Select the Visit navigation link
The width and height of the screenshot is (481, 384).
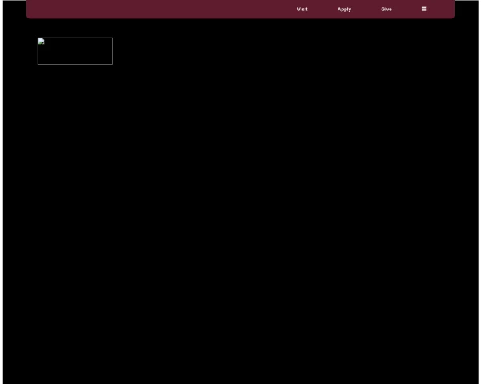[x=302, y=9]
